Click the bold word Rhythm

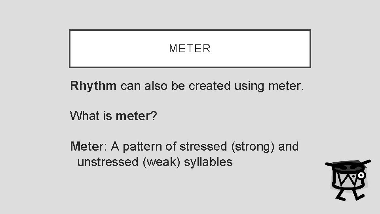(x=93, y=86)
